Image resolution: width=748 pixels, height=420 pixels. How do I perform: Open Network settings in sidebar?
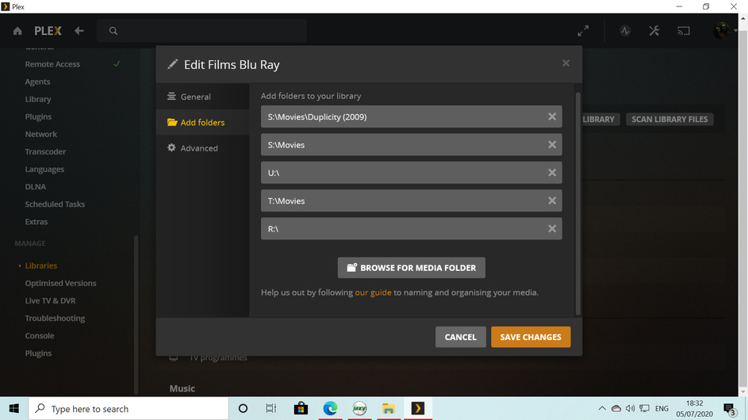[41, 135]
